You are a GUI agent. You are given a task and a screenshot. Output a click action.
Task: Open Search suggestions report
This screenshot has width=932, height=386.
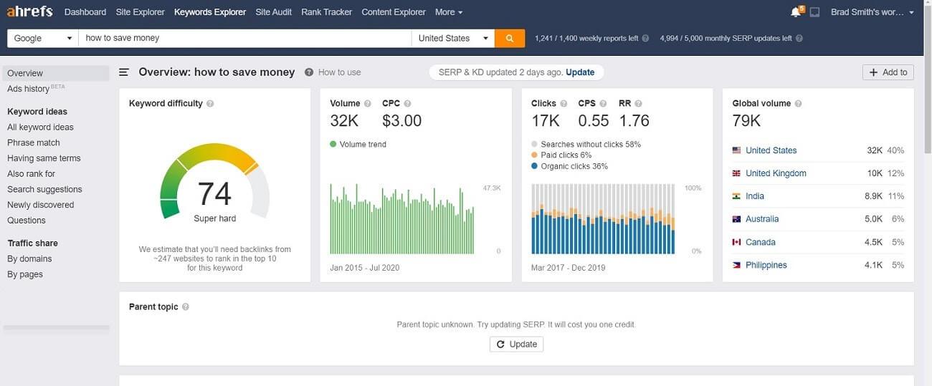point(44,190)
